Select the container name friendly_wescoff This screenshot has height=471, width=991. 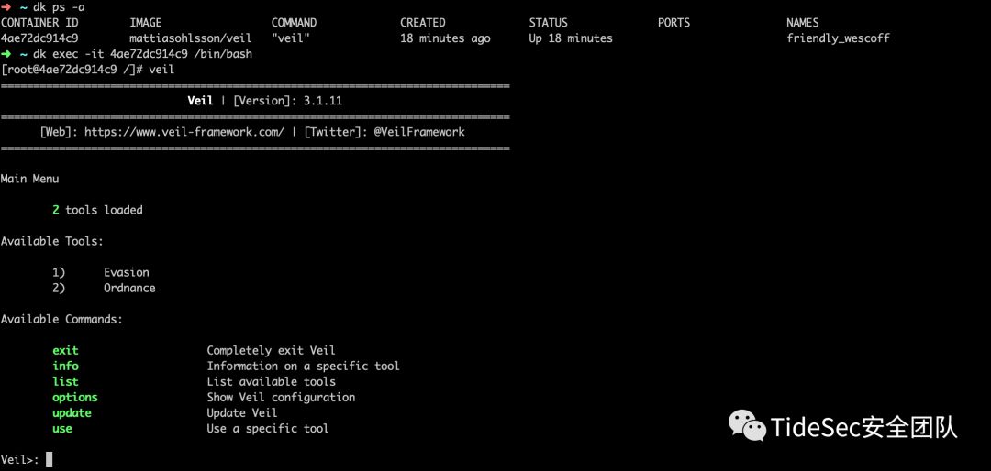(x=838, y=38)
